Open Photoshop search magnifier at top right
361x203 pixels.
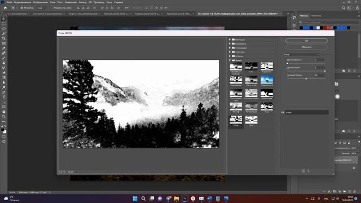pos(344,8)
